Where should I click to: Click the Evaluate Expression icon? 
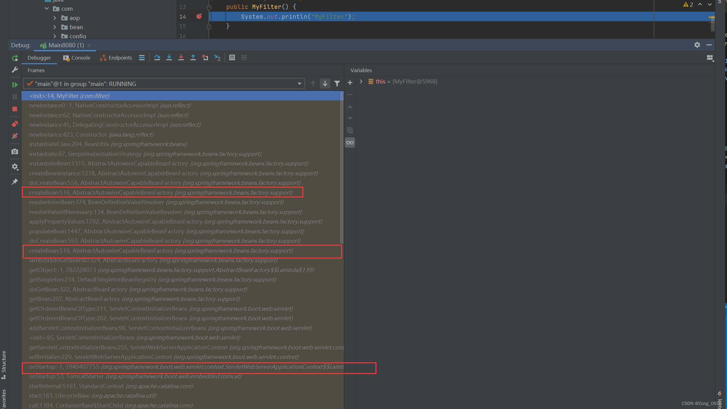pos(232,57)
